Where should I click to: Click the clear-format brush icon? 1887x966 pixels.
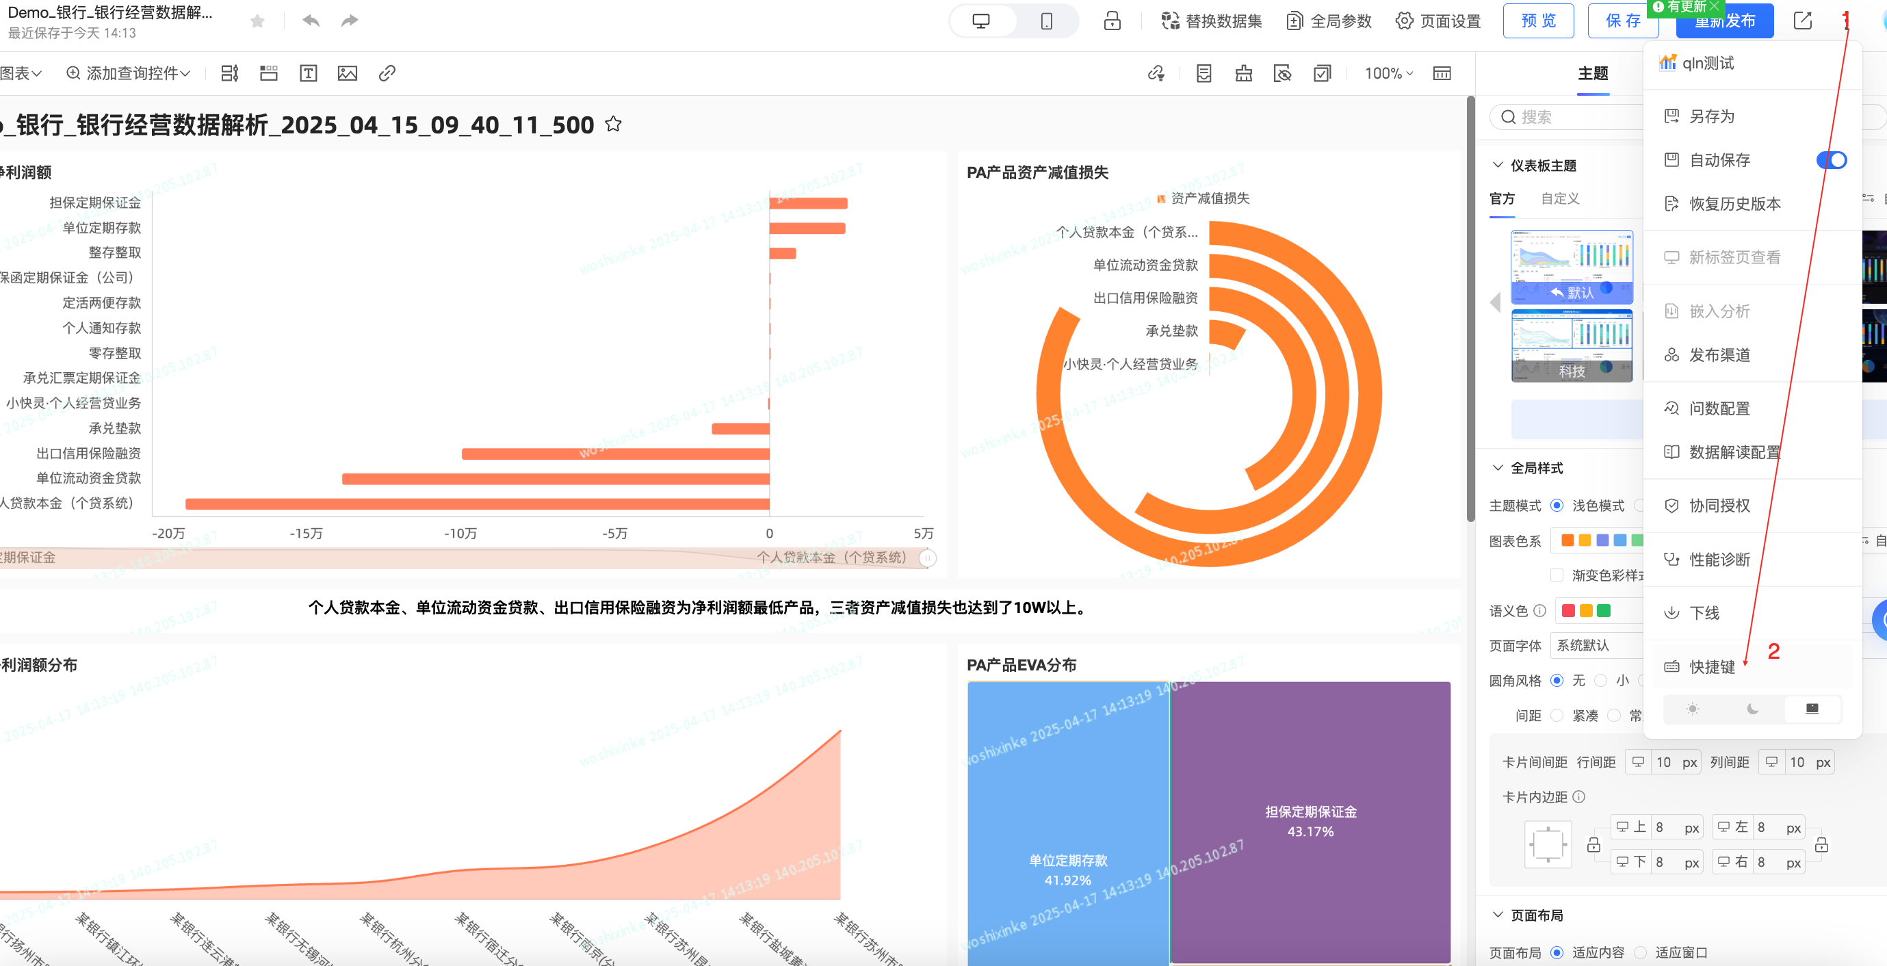click(x=1243, y=73)
